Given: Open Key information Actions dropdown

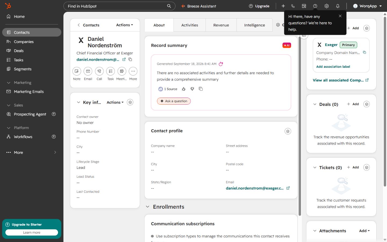Looking at the screenshot, I should [x=115, y=102].
